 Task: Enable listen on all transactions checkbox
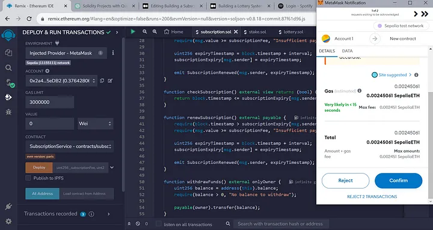[x=159, y=223]
